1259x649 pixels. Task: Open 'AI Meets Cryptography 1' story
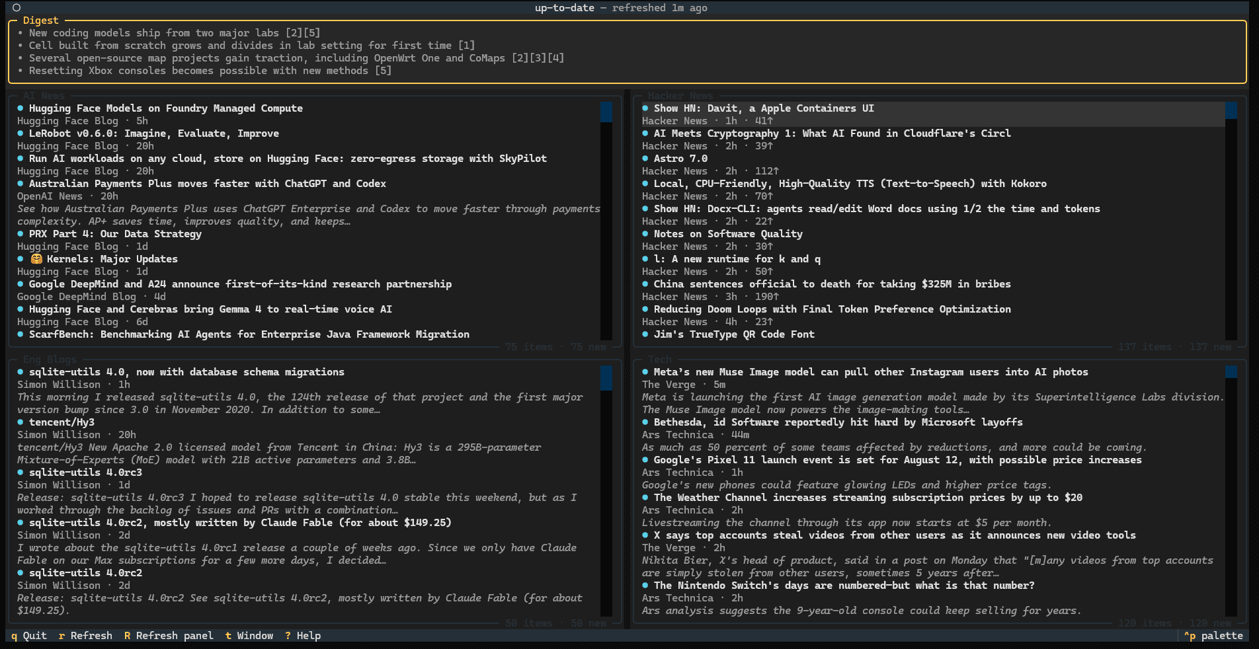(832, 134)
